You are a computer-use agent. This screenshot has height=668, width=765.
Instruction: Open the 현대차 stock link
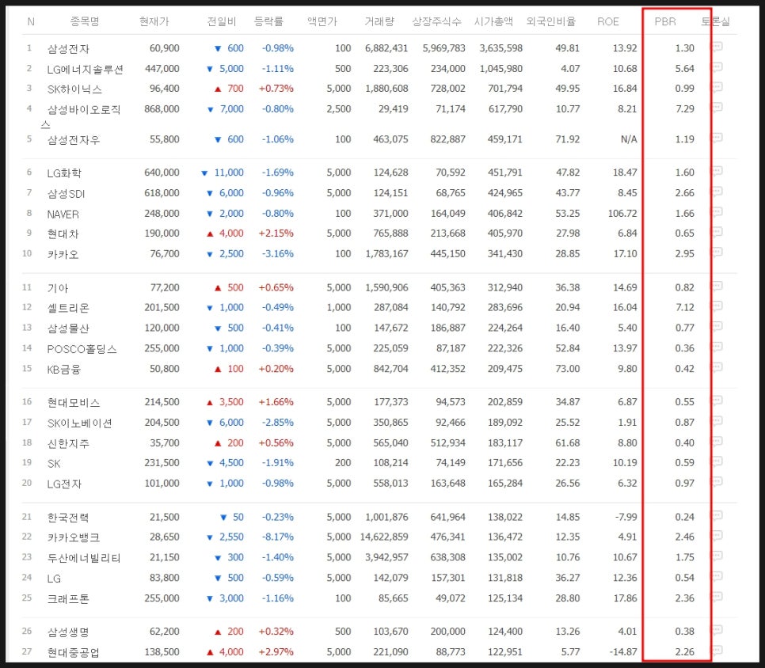coord(63,234)
